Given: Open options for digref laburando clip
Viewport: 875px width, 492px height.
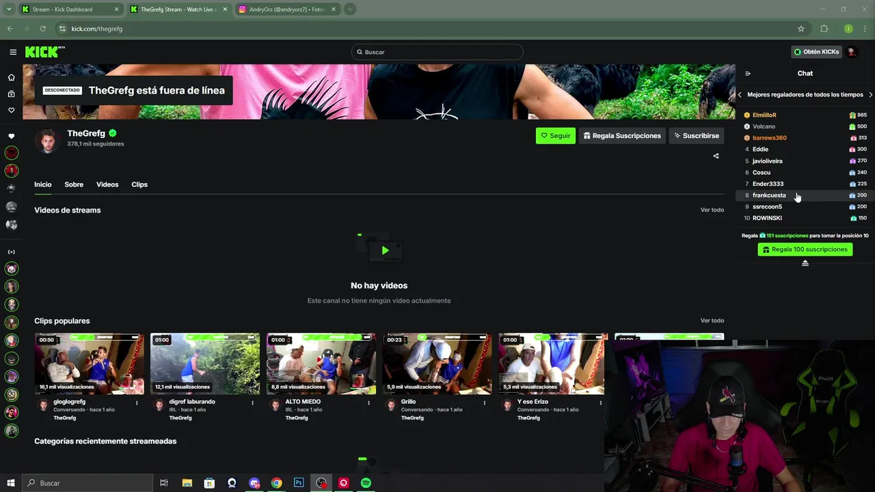Looking at the screenshot, I should [x=252, y=403].
